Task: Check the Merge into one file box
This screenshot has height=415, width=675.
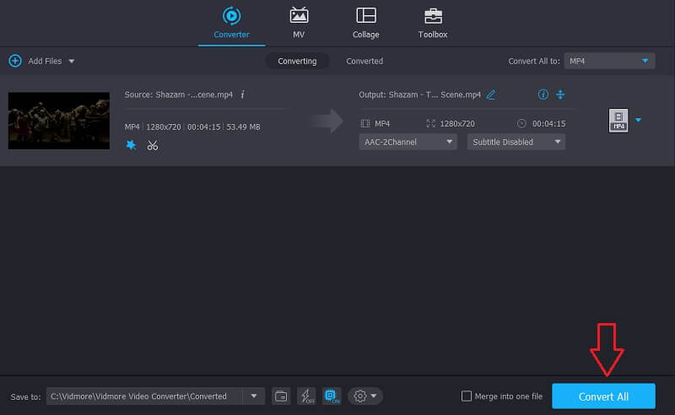Action: pos(467,396)
